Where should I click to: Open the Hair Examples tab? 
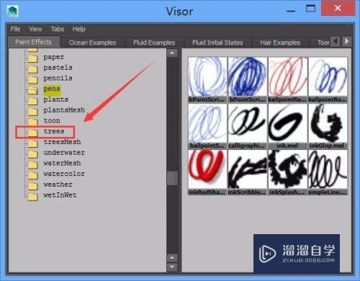[x=280, y=43]
